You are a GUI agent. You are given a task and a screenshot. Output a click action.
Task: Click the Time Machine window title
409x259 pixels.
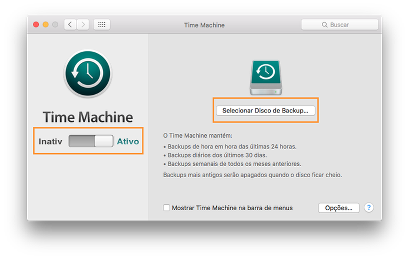point(204,25)
